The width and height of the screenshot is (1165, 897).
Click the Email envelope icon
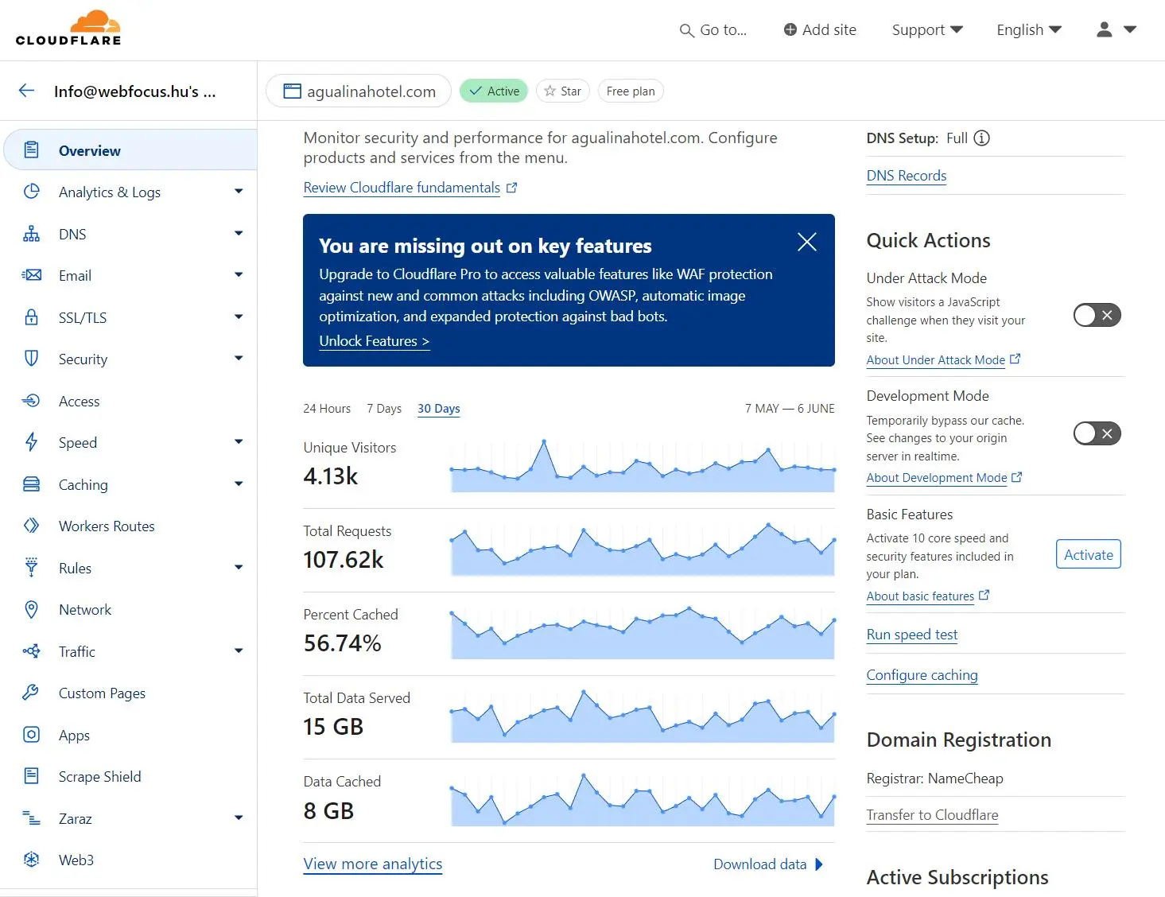[31, 275]
